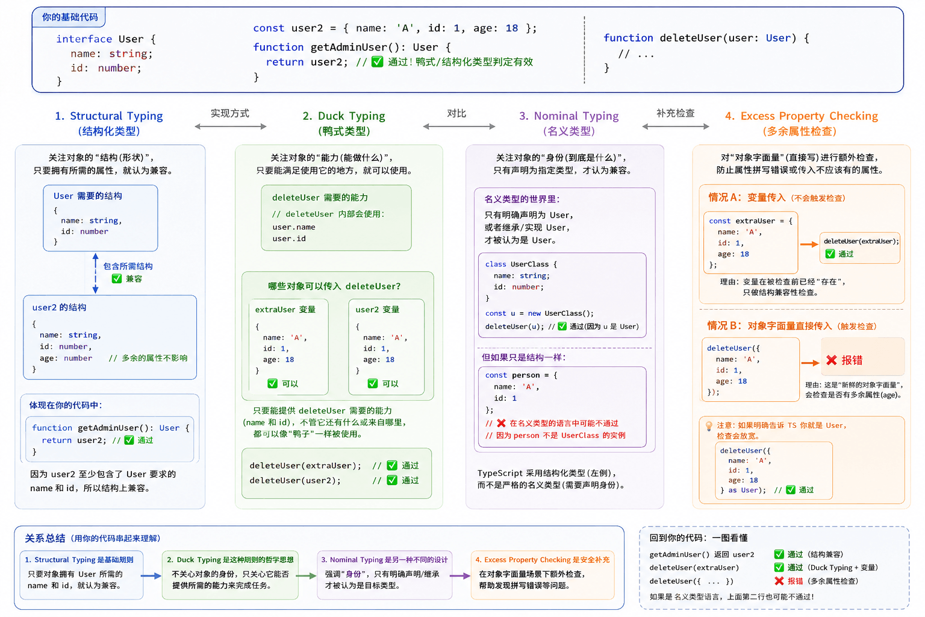This screenshot has width=925, height=617.
Task: Click the "2. Duck Typing 是这种规则的哲学思想" card title
Action: [x=230, y=560]
